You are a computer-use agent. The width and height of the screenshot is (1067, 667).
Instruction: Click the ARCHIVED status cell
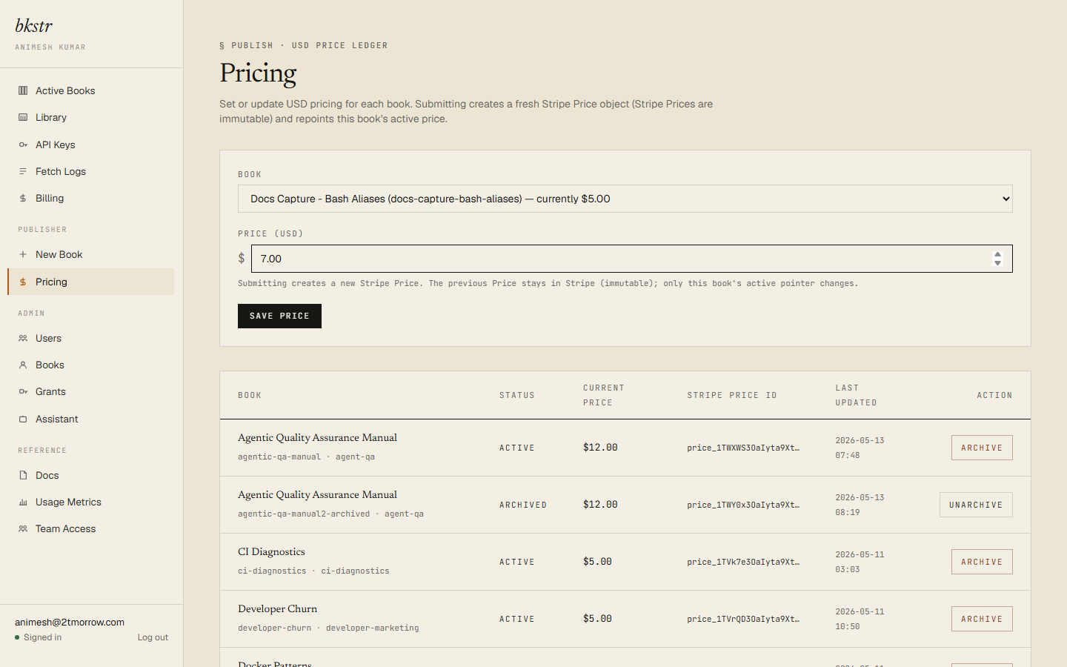coord(523,505)
